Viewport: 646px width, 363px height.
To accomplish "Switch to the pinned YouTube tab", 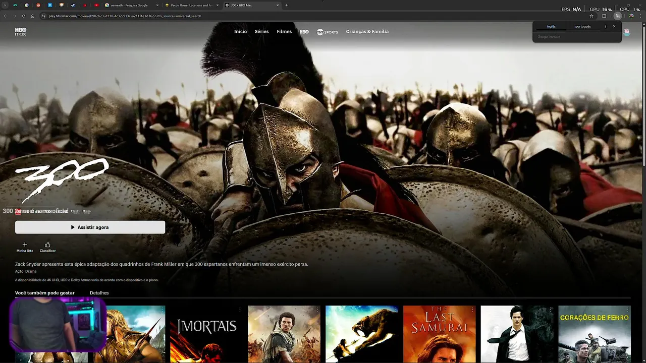I will 96,5.
